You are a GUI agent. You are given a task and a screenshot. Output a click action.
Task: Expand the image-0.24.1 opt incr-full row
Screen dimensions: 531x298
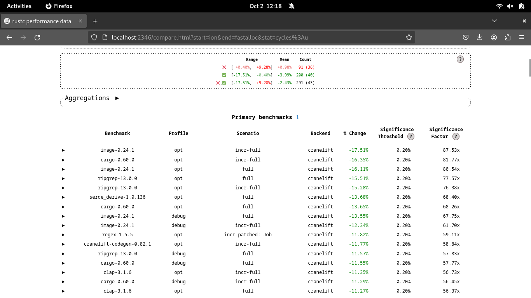[63, 150]
